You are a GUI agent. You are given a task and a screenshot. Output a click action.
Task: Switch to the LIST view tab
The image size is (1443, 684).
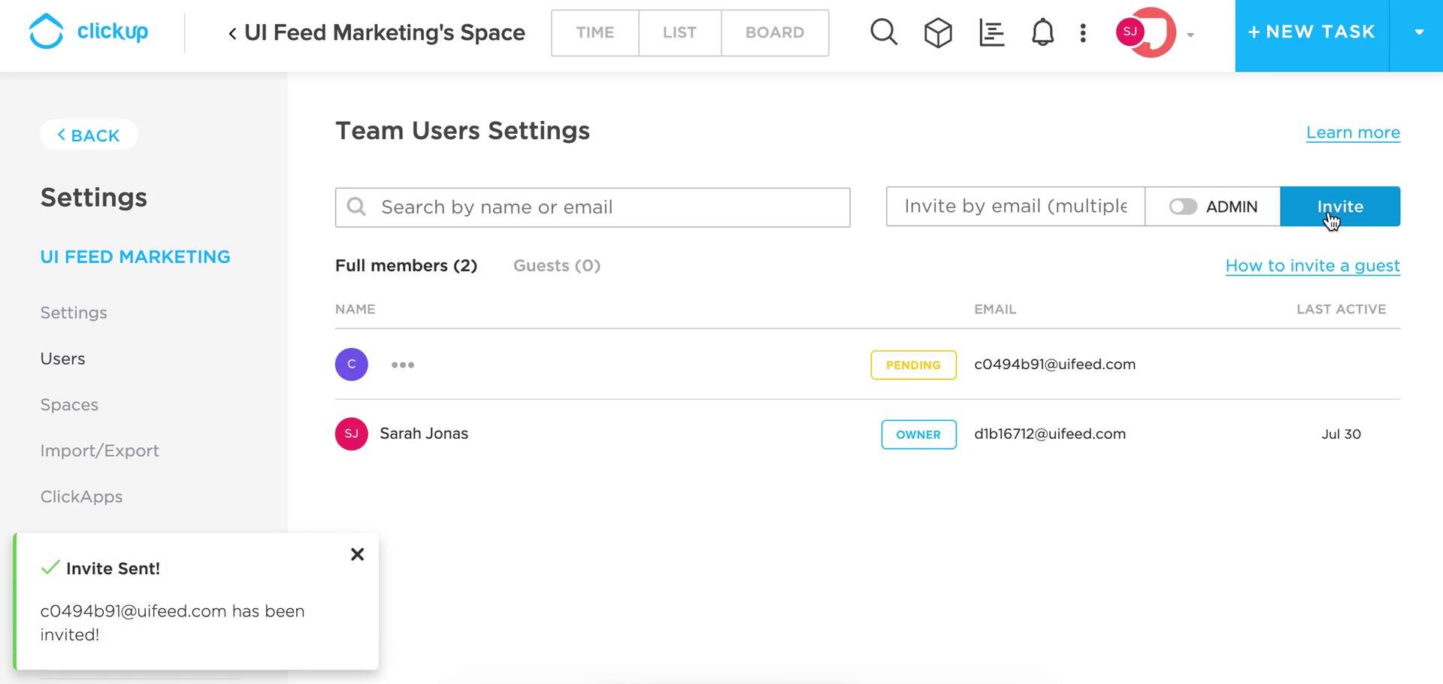click(x=679, y=32)
